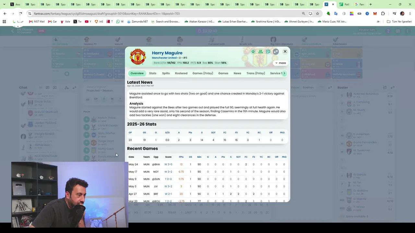This screenshot has width=415, height=233.
Task: Click the '2025-26 Stats' heading
Action: pyautogui.click(x=142, y=124)
